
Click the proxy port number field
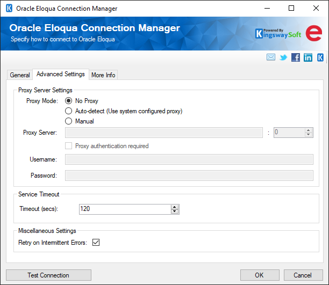(289, 133)
